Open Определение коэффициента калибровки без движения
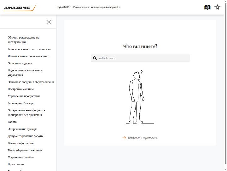This screenshot has width=227, height=171. (26, 113)
